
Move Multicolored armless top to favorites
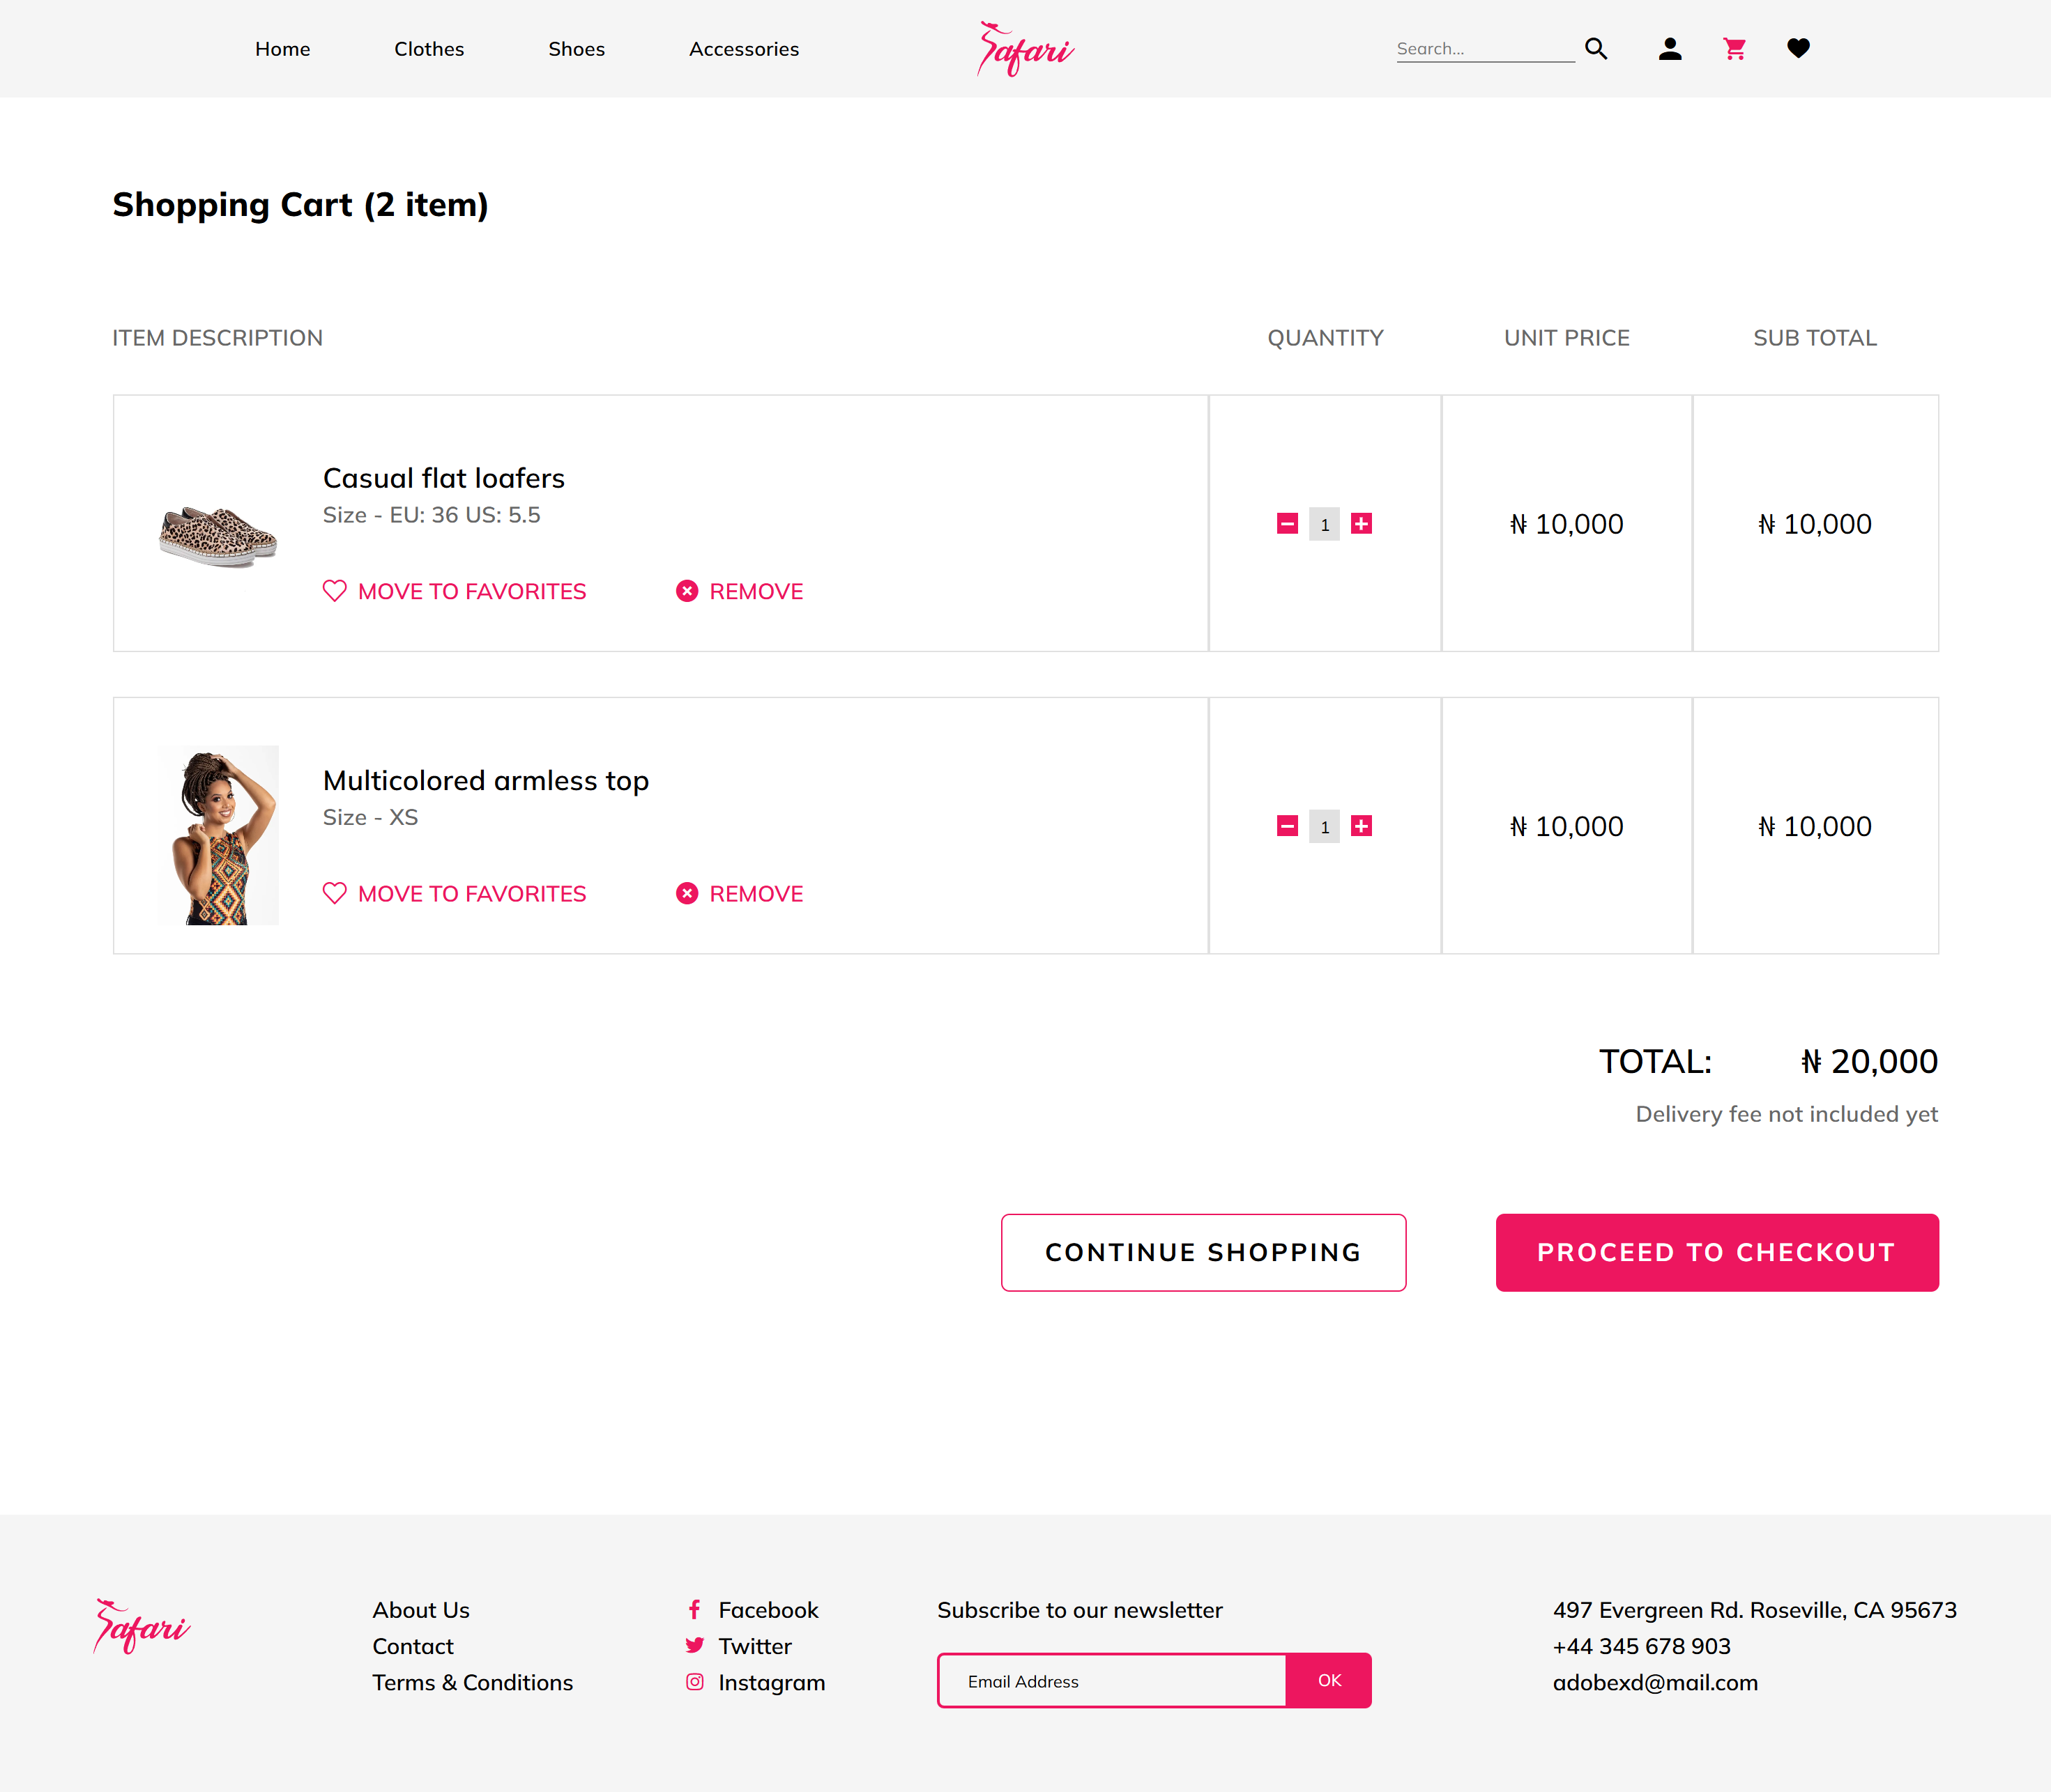click(x=455, y=894)
